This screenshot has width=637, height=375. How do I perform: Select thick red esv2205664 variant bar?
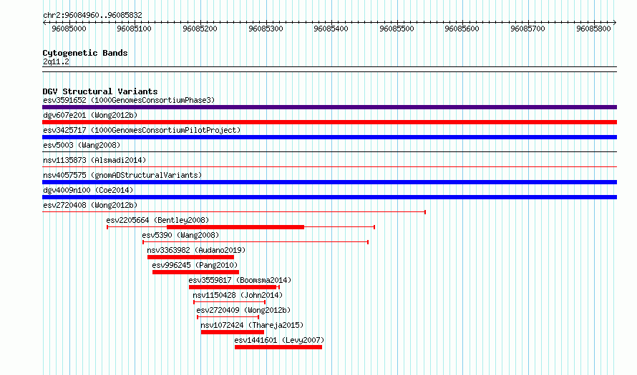point(235,227)
